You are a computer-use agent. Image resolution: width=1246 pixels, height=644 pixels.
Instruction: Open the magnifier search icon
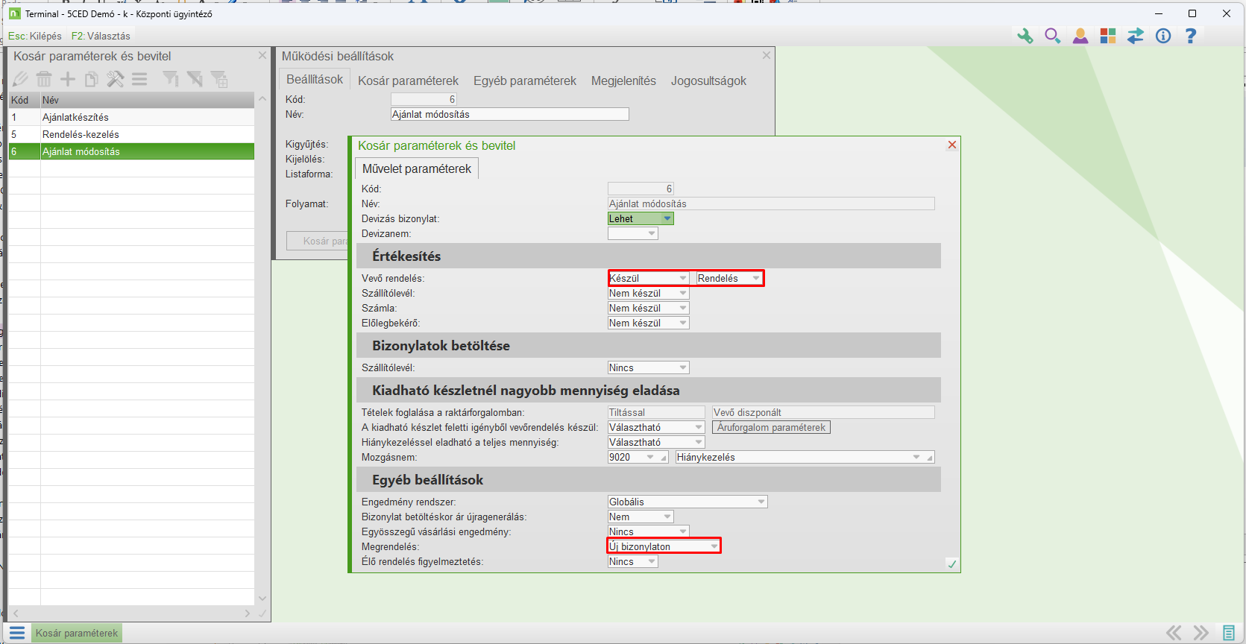[1052, 36]
